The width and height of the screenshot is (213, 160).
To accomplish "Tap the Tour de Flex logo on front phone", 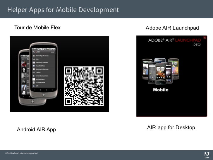I will (36, 52).
